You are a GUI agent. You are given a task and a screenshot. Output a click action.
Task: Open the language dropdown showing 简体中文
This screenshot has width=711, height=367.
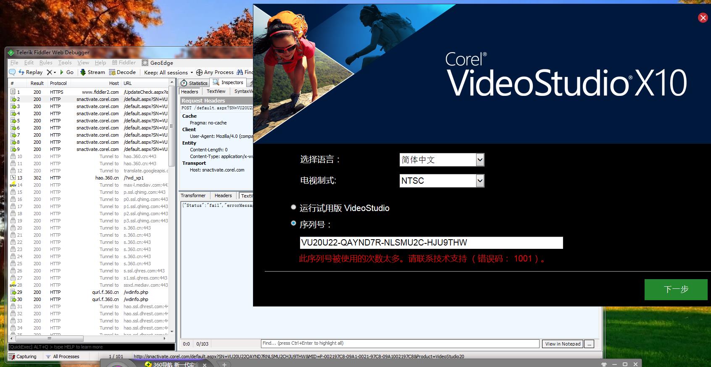[480, 160]
